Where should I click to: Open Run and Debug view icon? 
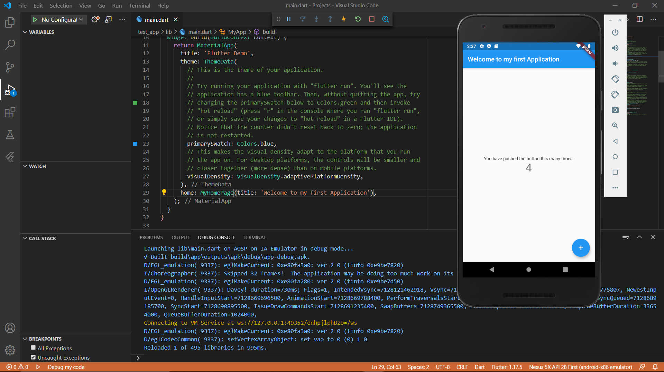[10, 90]
